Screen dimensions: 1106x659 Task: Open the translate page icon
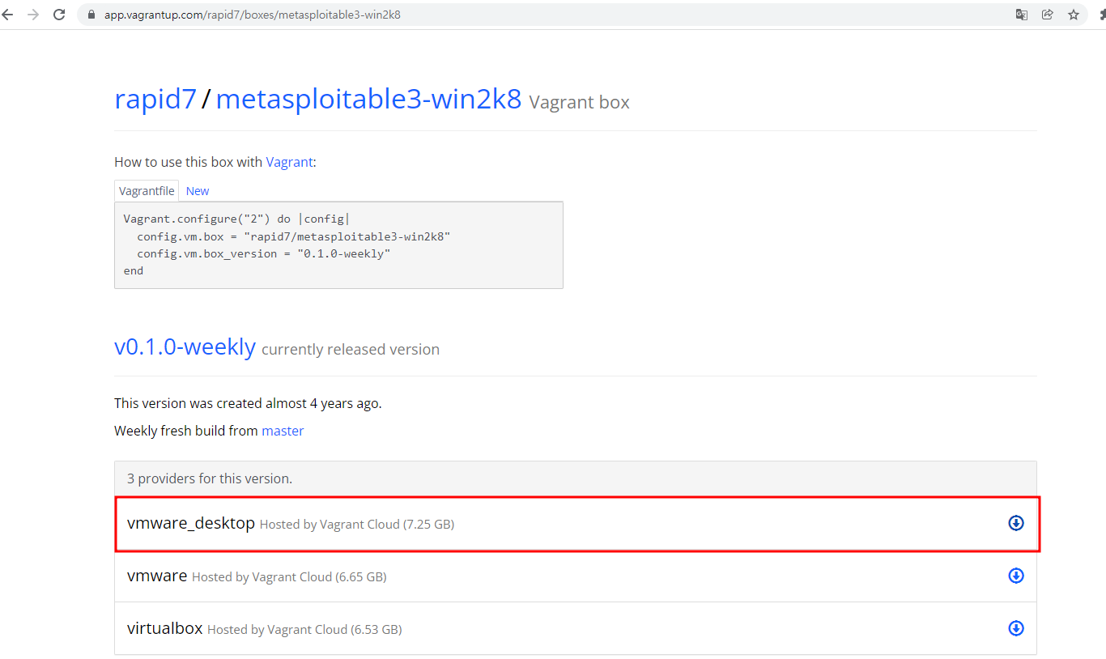click(1022, 15)
